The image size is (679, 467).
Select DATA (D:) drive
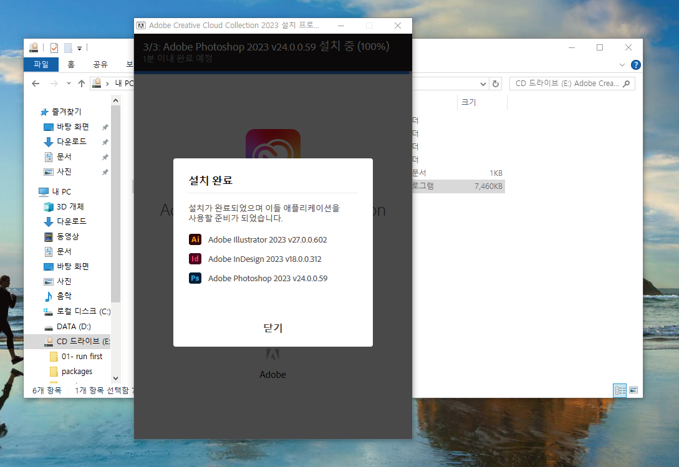tap(73, 326)
